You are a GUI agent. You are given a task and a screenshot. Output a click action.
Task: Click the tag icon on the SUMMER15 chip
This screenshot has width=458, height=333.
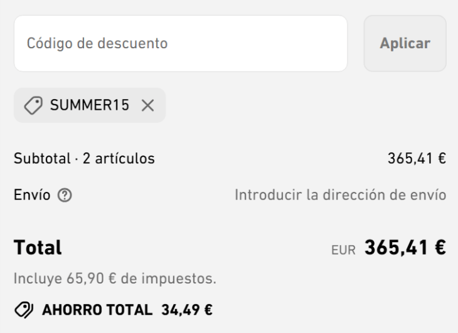coord(31,105)
